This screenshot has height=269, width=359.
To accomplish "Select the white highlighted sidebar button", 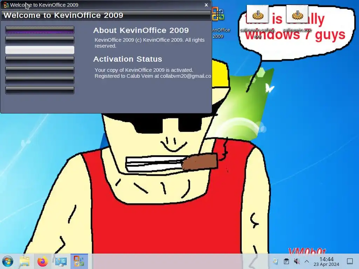I will tap(40, 50).
